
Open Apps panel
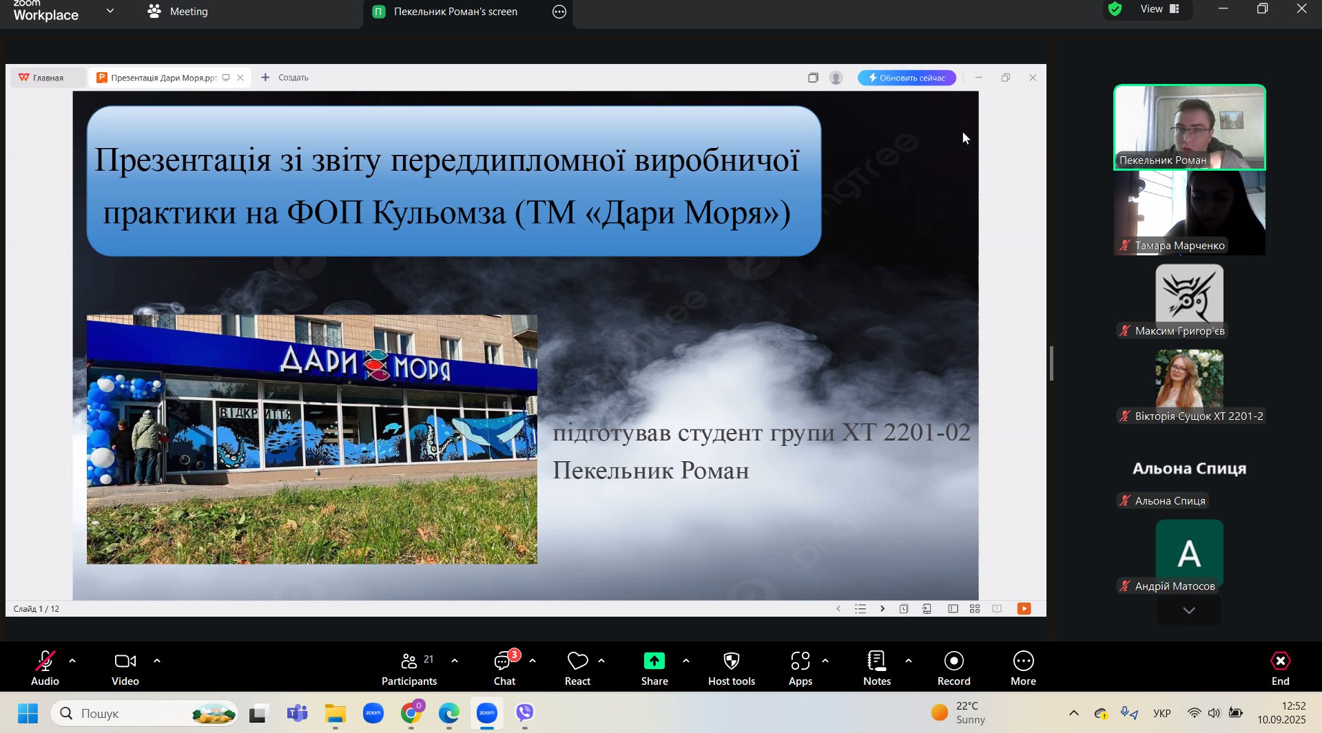pos(801,668)
